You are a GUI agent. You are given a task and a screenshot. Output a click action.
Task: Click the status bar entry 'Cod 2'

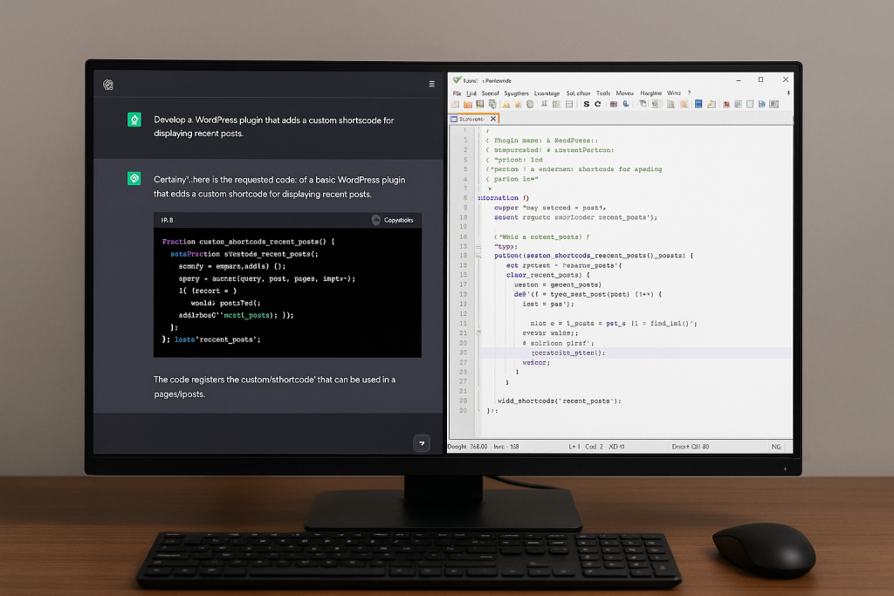click(x=594, y=447)
